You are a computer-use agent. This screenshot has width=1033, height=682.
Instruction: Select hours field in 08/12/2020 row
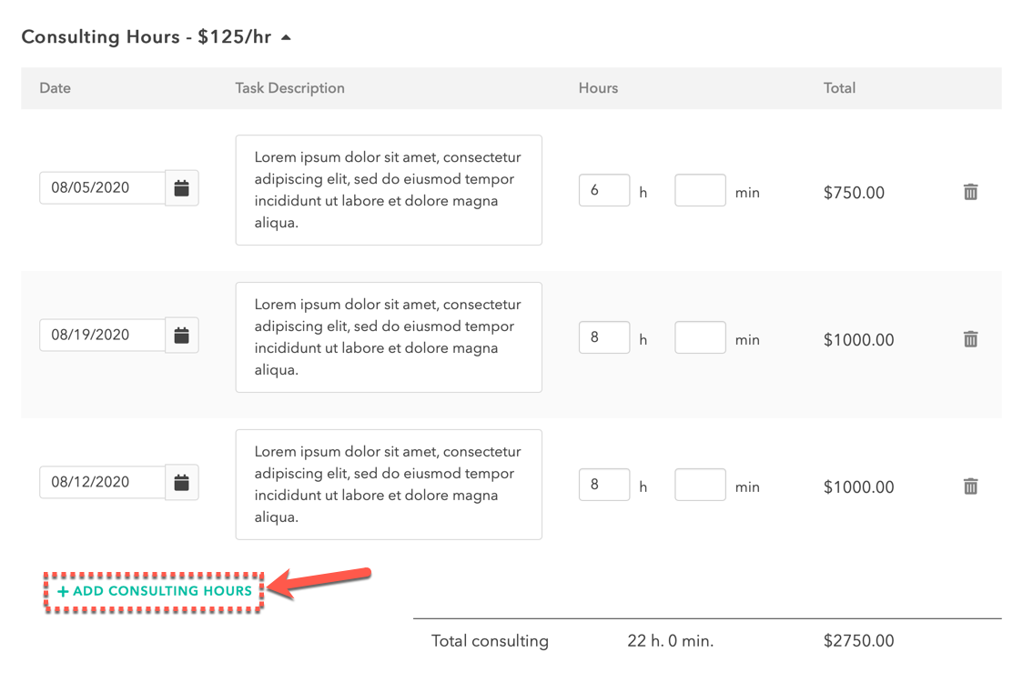click(604, 485)
